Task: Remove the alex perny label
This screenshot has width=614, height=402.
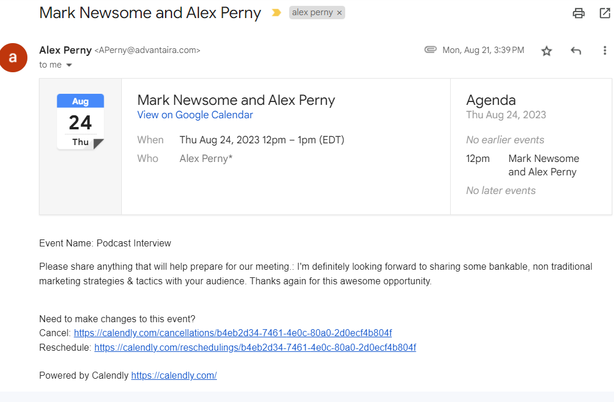Action: click(339, 13)
